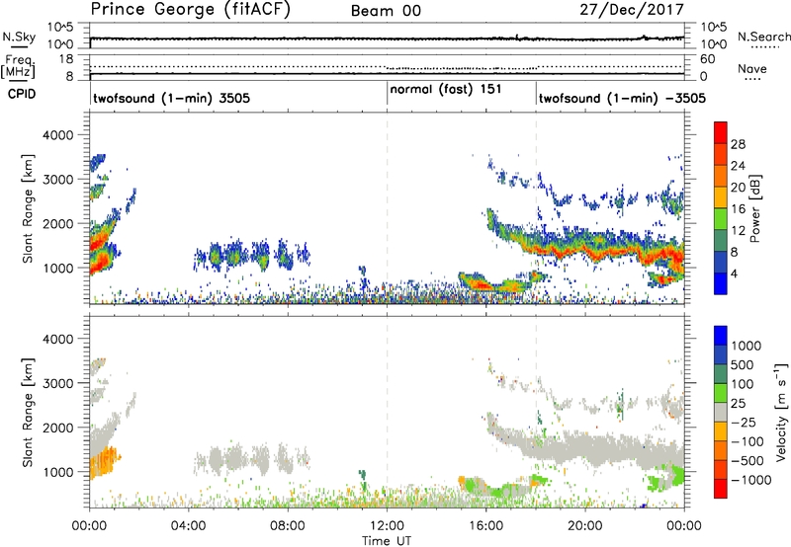
Task: Click the 'Time UT' axis title
Action: coord(387,541)
